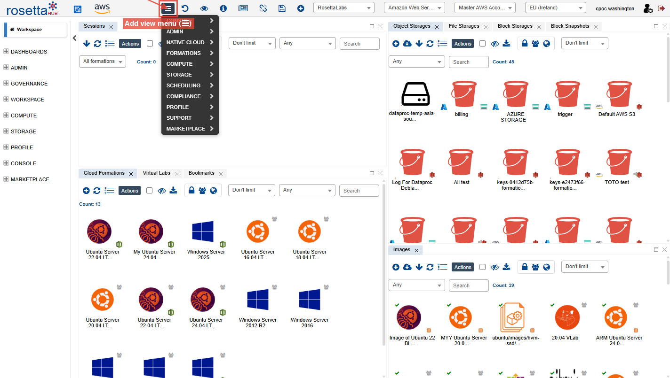Toggle the crossed-eye visibility icon in Images panel
This screenshot has height=378, width=670.
(x=495, y=267)
